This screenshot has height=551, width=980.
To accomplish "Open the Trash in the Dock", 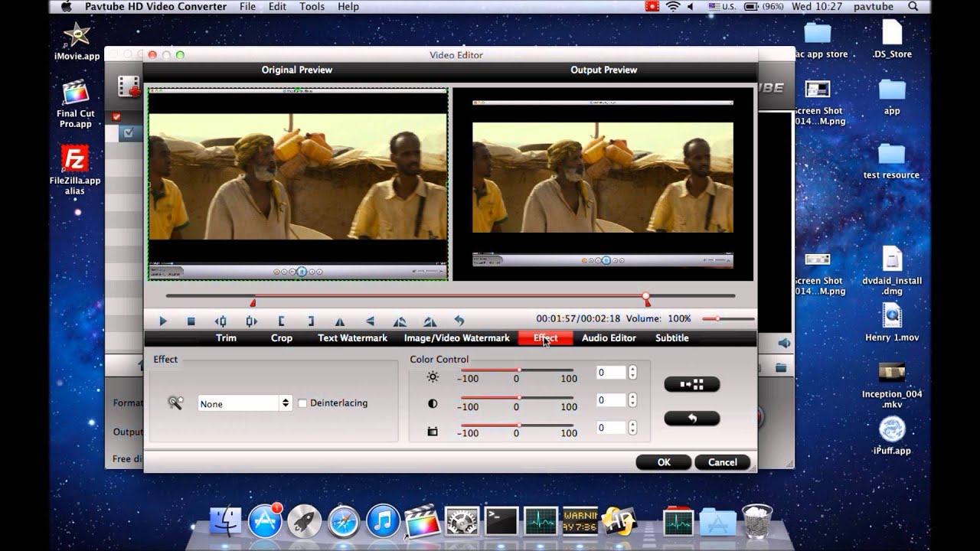I will coord(756,520).
